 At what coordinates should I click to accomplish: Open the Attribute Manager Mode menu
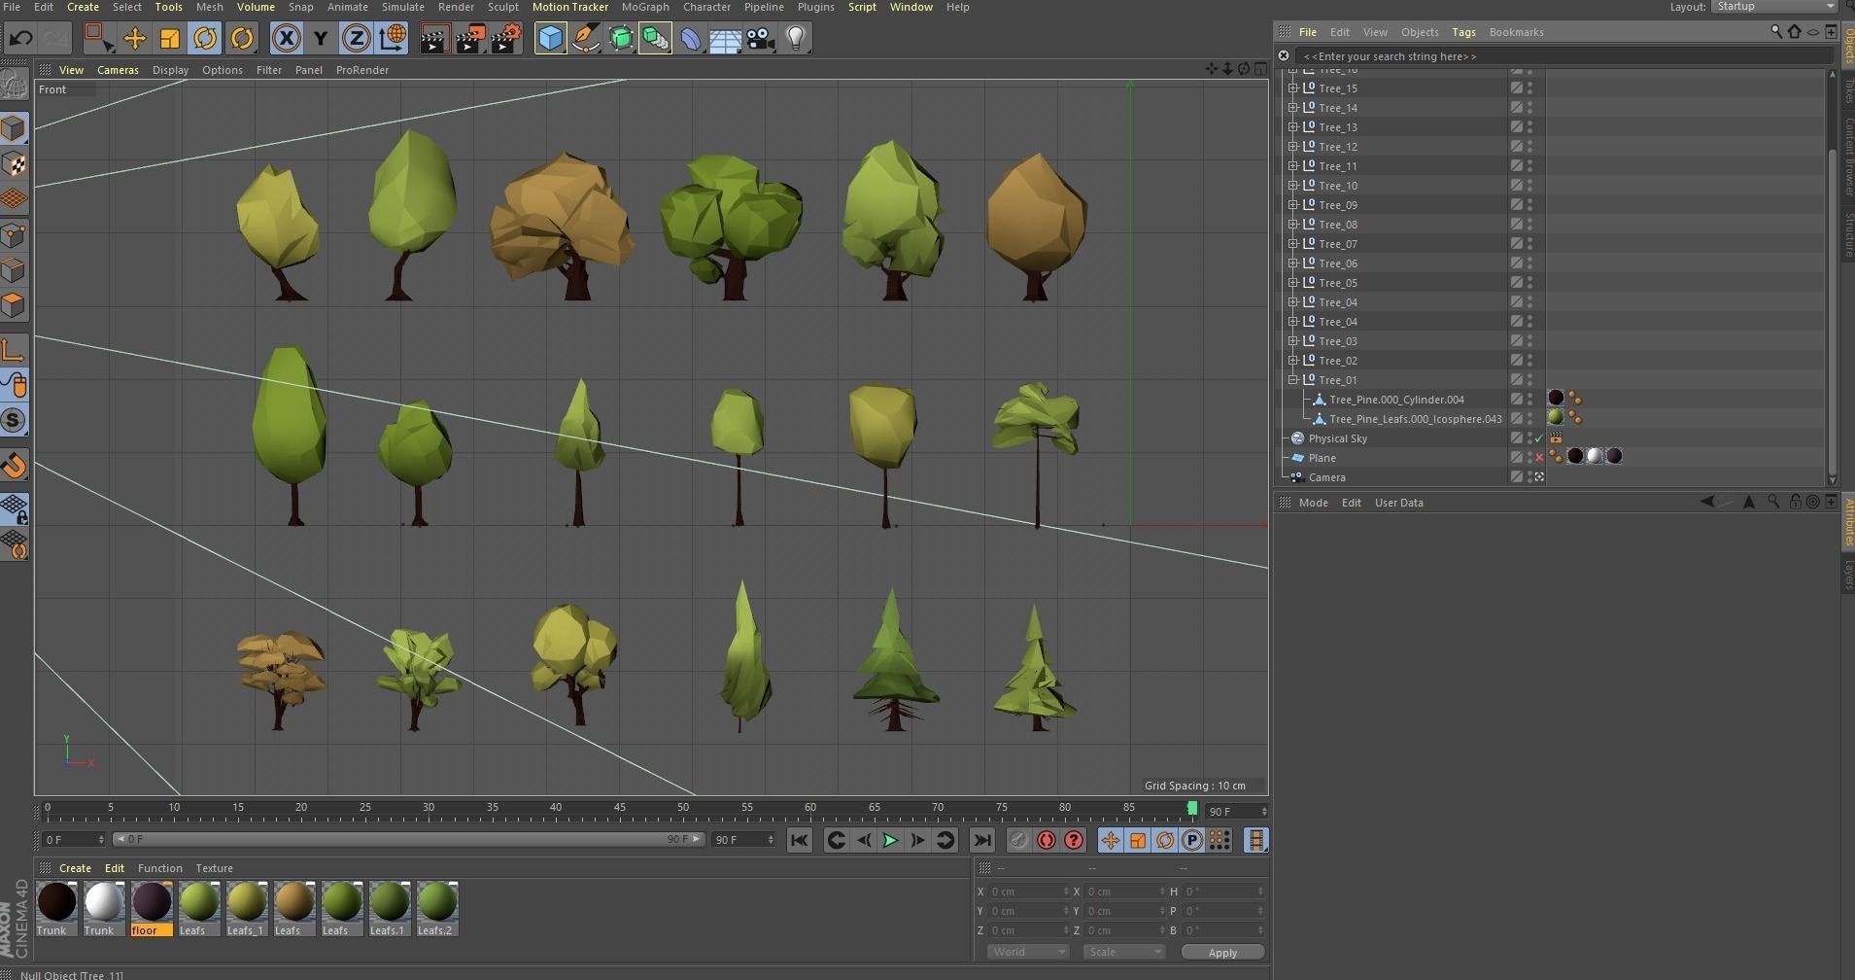1313,503
